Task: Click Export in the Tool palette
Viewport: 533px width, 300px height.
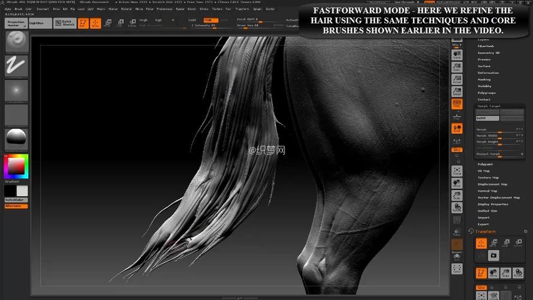Action: (483, 224)
